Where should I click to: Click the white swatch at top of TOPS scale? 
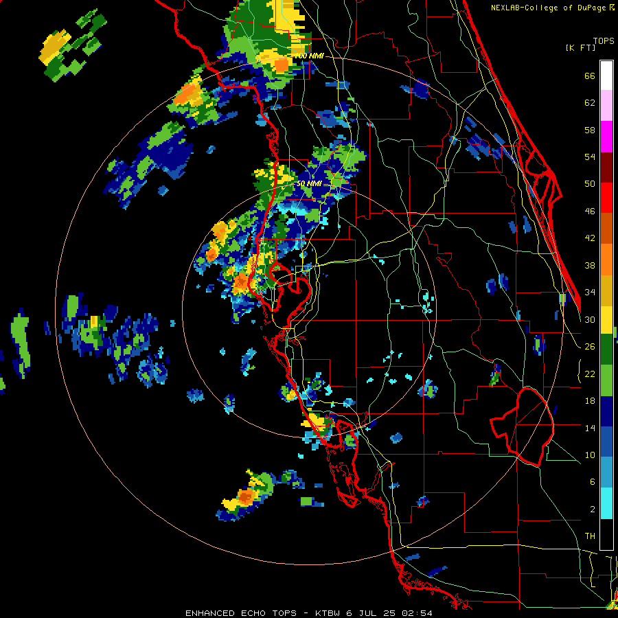pos(606,76)
